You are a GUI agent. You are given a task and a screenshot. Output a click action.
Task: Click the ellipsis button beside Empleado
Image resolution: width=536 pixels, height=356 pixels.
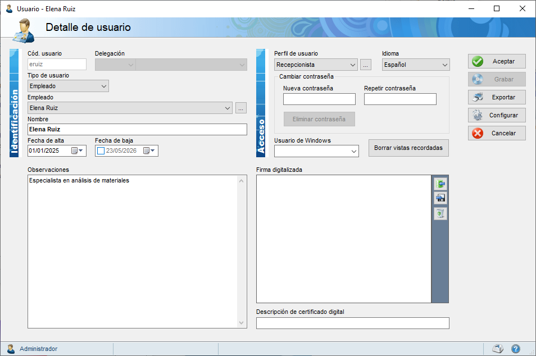241,108
